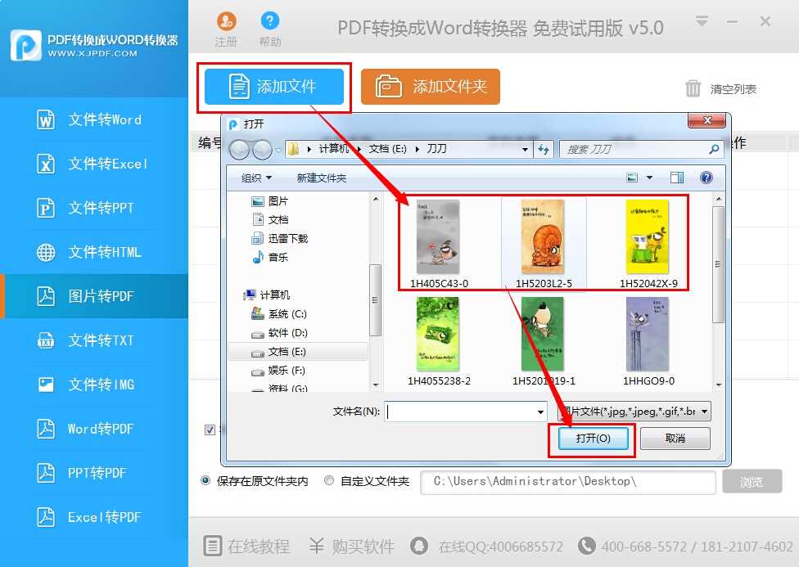Click the search magnifier icon in the dialog
This screenshot has height=567, width=799.
pyautogui.click(x=714, y=149)
